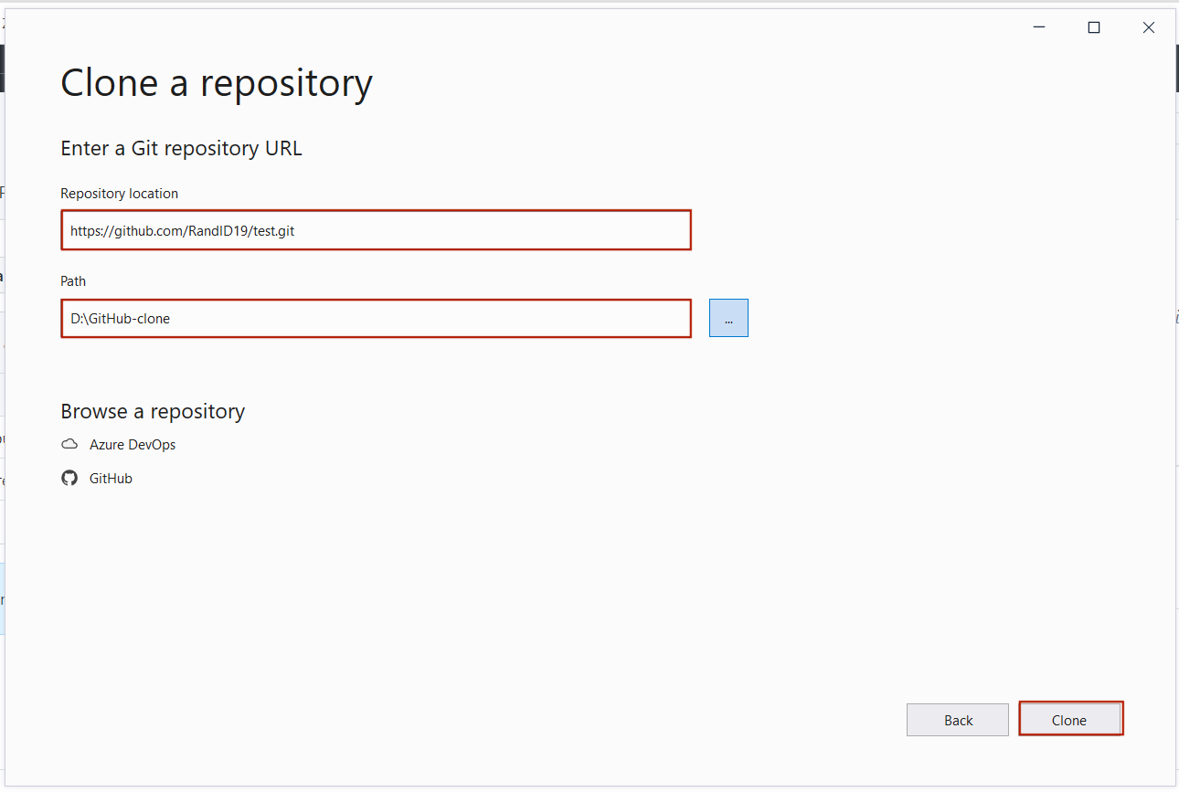Place cursor at end of test.git URL text
Image resolution: width=1179 pixels, height=792 pixels.
tap(296, 231)
